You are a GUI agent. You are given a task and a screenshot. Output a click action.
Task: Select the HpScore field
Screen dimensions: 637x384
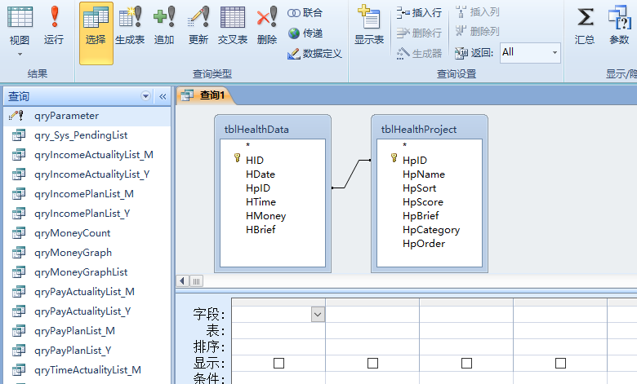click(x=423, y=202)
